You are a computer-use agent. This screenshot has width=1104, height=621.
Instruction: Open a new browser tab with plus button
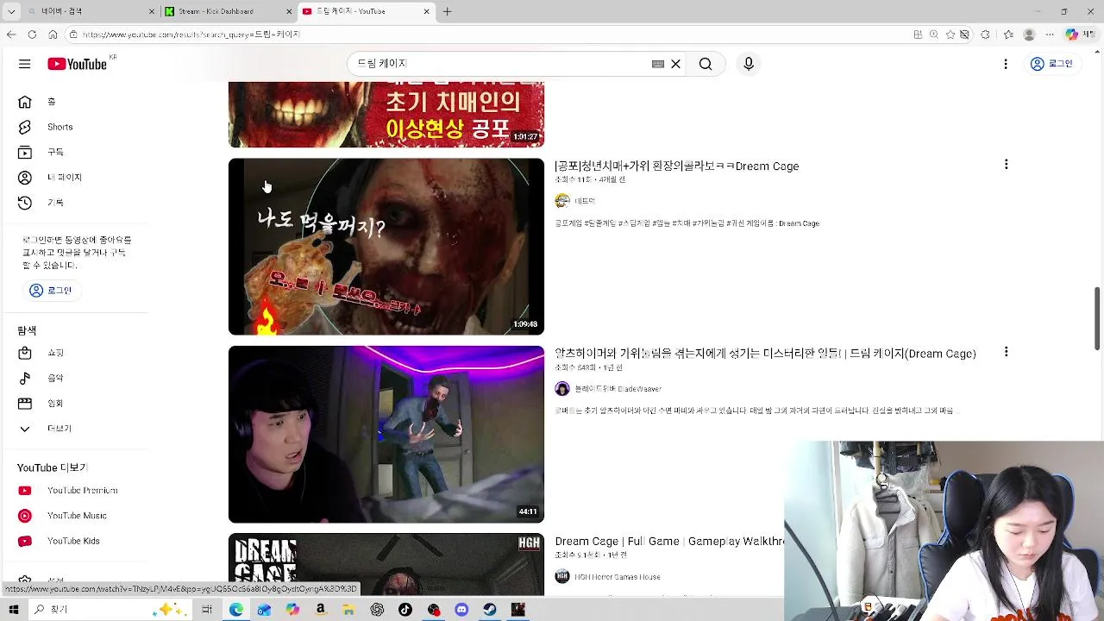coord(447,11)
